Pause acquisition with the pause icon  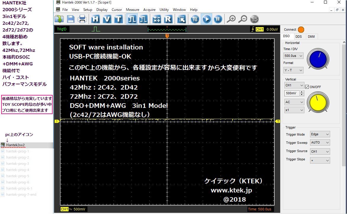(218, 19)
